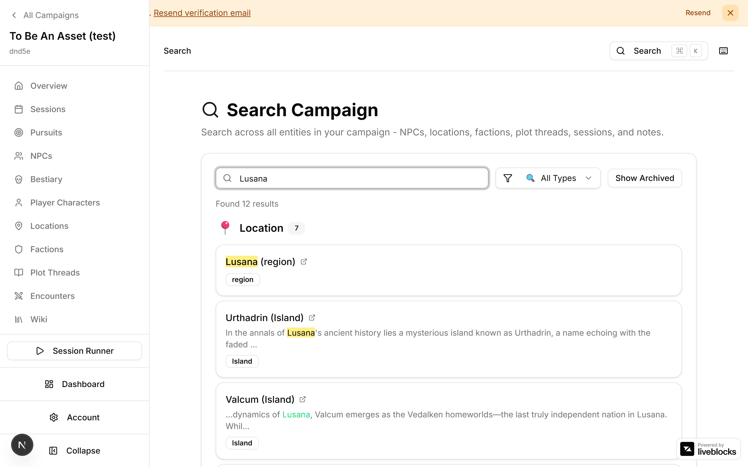Click the Factions shield icon
Viewport: 748px width, 467px height.
click(x=19, y=249)
